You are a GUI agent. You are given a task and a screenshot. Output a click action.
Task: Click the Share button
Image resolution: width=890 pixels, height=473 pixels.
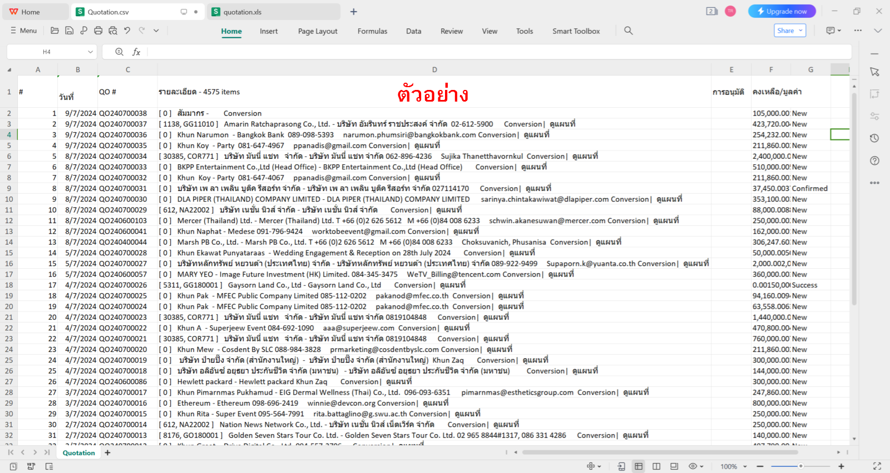tap(790, 31)
